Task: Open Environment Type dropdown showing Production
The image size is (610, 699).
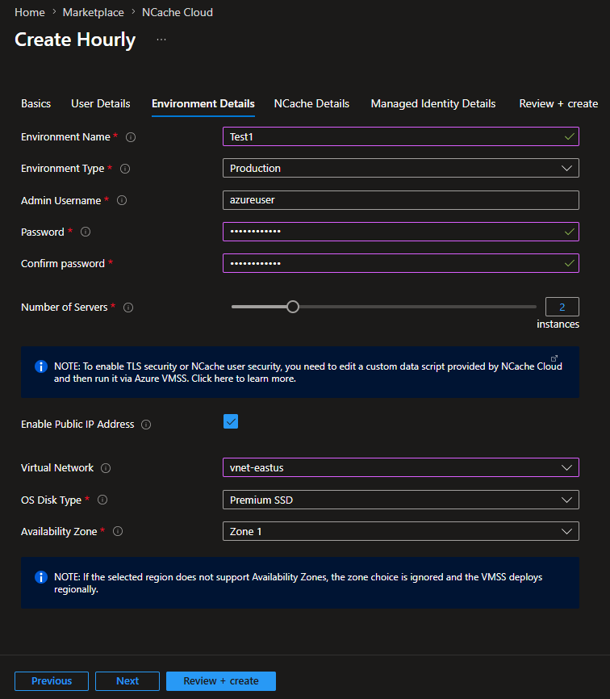Action: pos(400,168)
